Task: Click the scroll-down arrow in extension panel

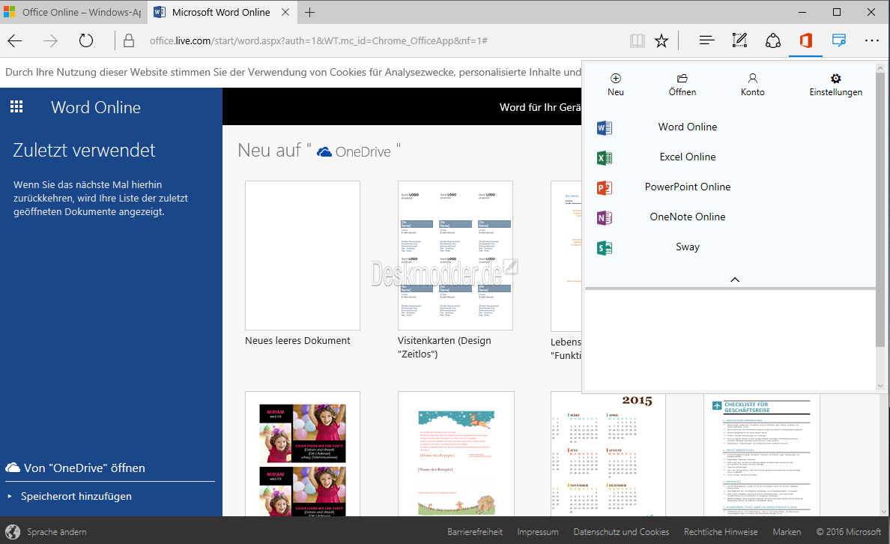Action: pyautogui.click(x=880, y=386)
